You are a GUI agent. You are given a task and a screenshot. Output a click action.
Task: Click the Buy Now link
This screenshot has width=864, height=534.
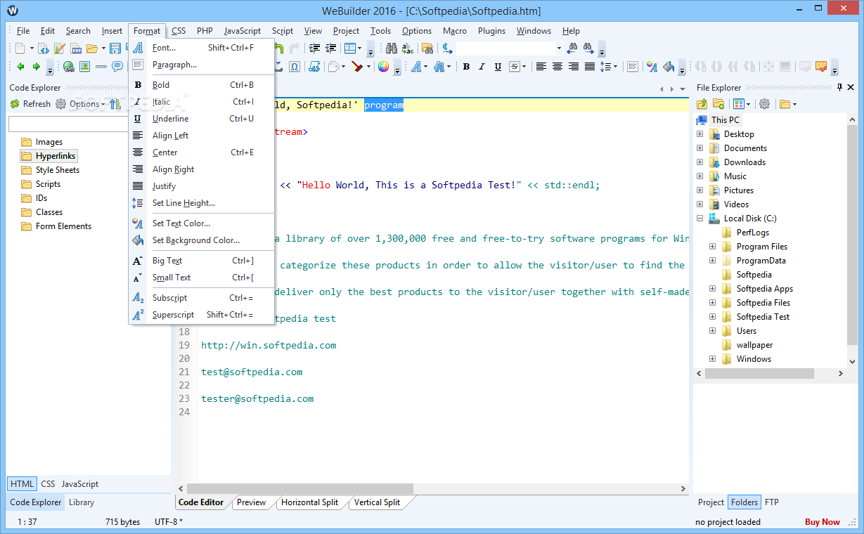click(822, 522)
